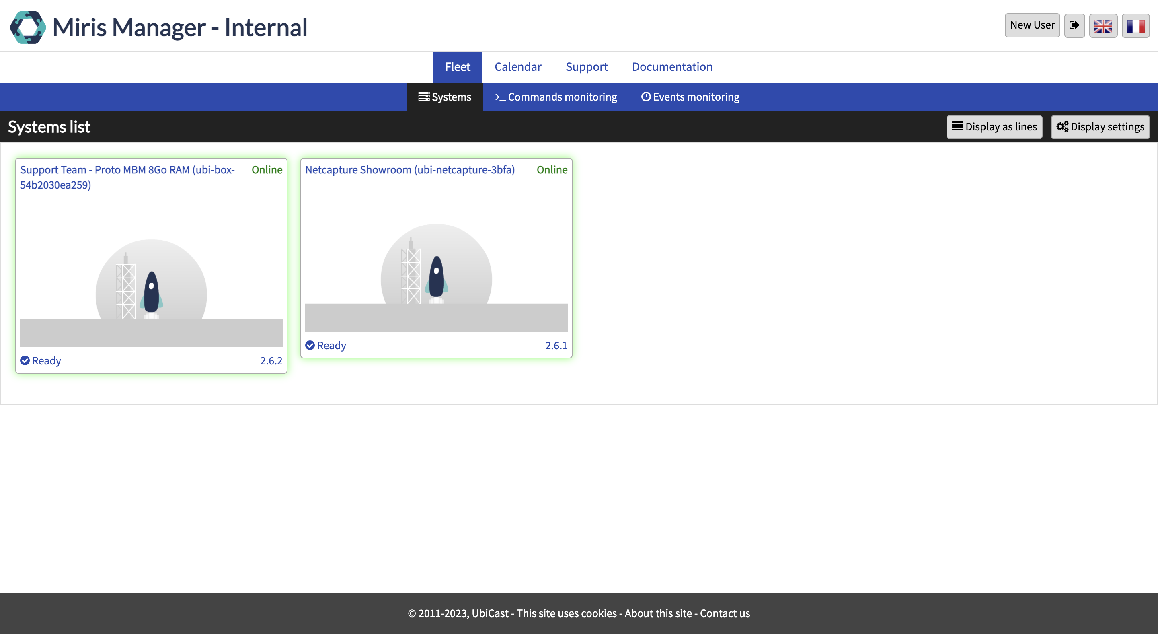Screen dimensions: 1158x634
Task: Open the Support tab
Action: pos(587,67)
